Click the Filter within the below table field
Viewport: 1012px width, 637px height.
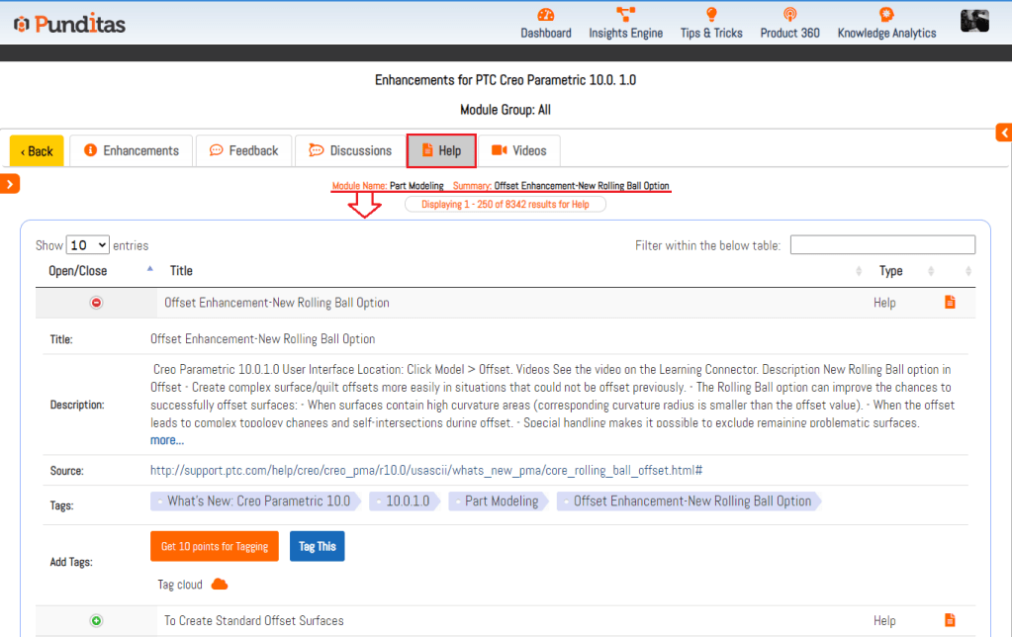click(x=881, y=245)
